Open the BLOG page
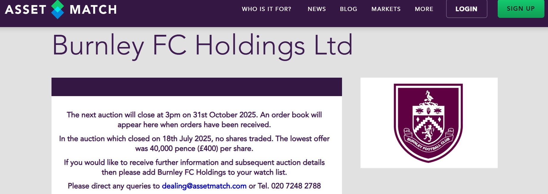This screenshot has height=194, width=548. (349, 9)
